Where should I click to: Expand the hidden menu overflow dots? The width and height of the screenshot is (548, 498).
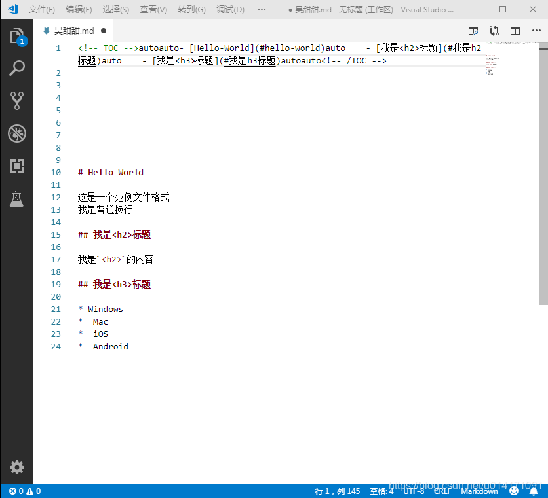(262, 9)
